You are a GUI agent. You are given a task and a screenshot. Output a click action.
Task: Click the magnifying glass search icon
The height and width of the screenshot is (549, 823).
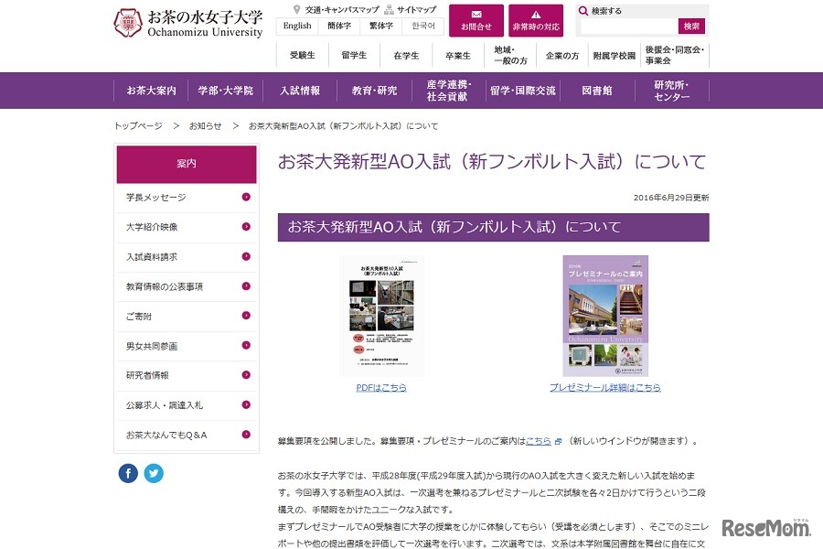click(x=585, y=11)
